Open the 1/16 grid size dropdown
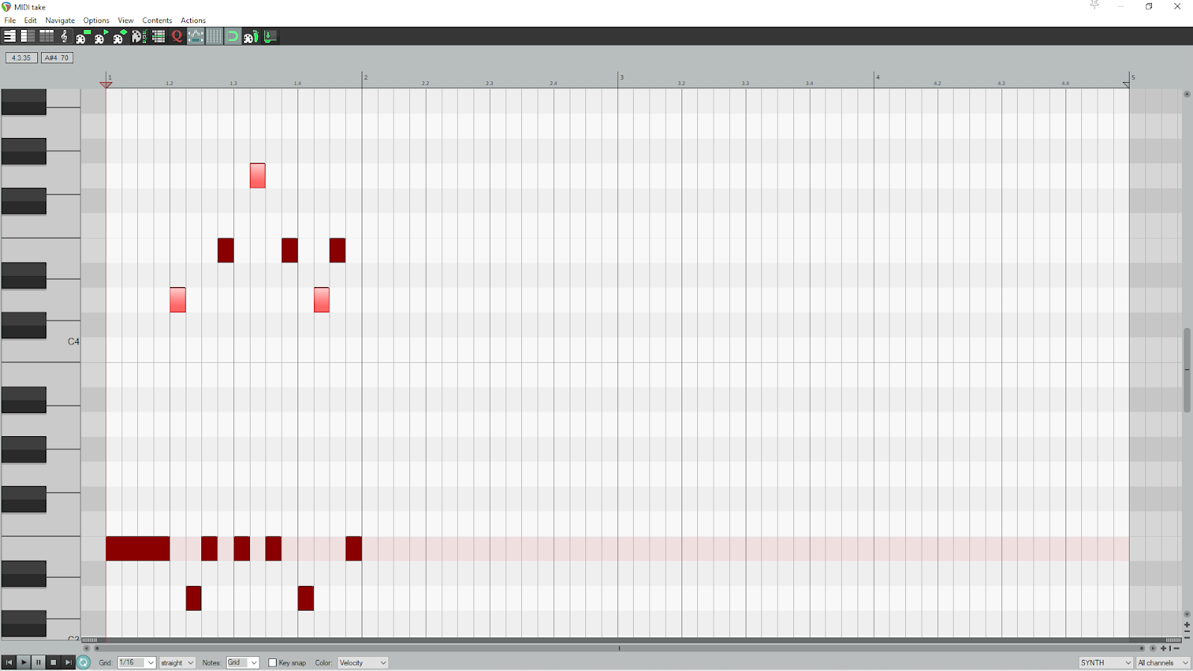This screenshot has height=671, width=1193. [x=136, y=663]
